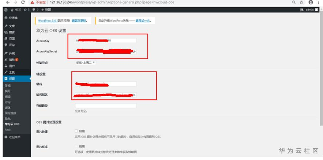Click the empty 存储路径 storage path field
The width and height of the screenshot is (323, 160).
[106, 106]
